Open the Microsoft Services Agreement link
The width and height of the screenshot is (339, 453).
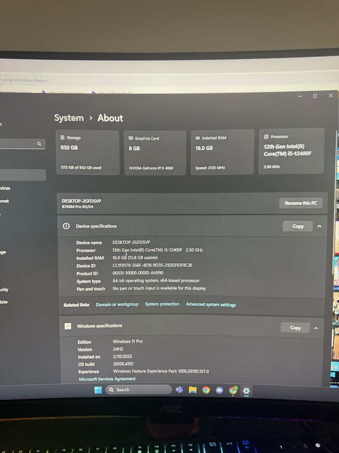[x=107, y=379]
